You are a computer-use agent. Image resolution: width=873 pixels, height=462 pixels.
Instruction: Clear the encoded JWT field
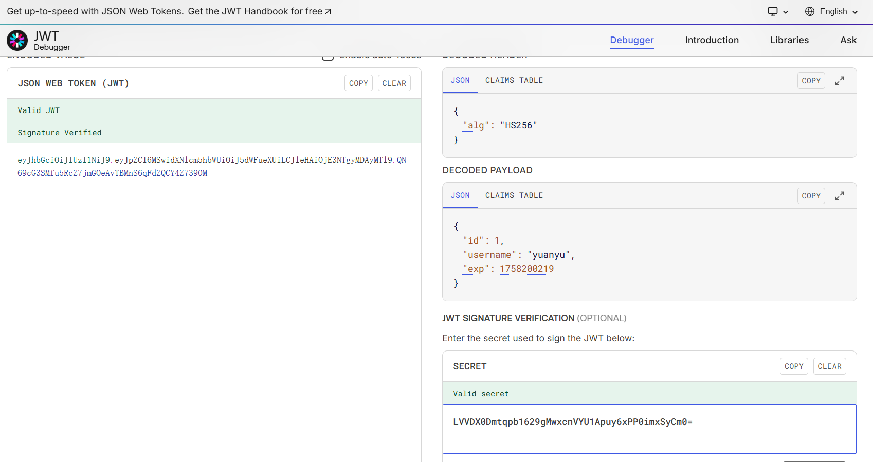[394, 83]
